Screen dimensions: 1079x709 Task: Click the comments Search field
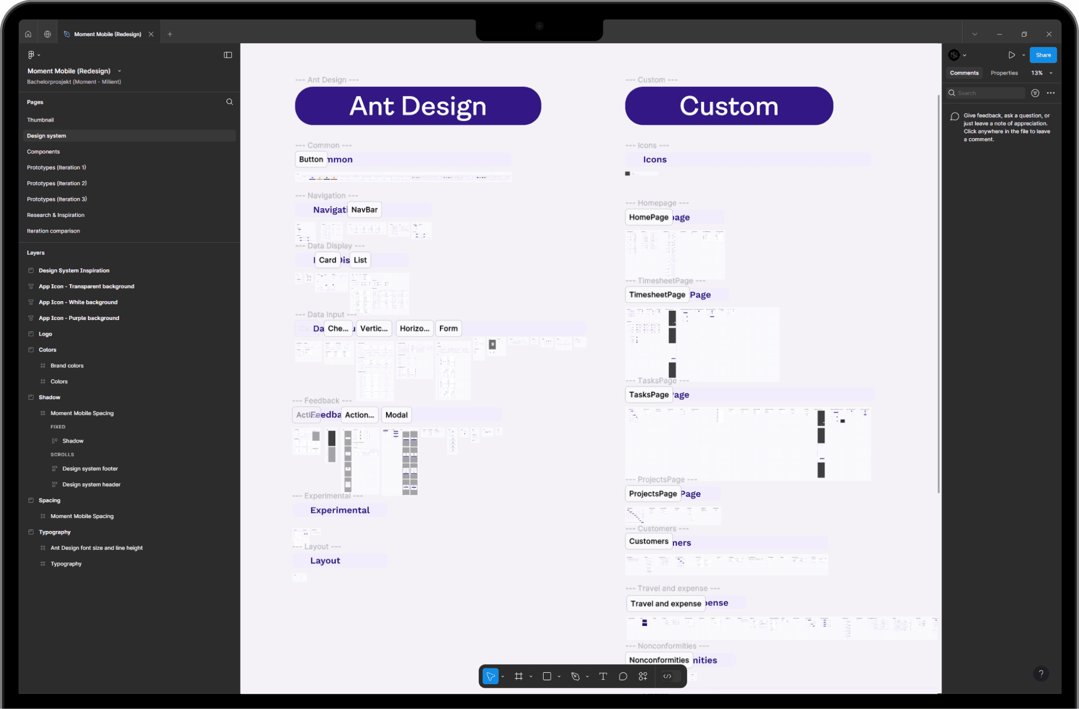989,93
